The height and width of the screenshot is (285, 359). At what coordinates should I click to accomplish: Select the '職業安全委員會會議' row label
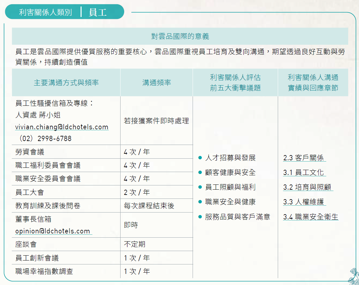click(x=48, y=179)
